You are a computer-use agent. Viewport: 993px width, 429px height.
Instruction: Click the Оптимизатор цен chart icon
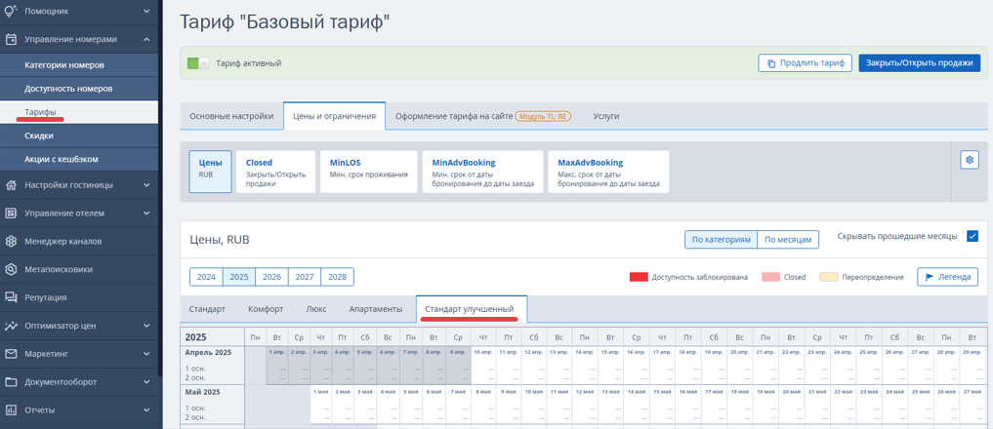coord(11,326)
